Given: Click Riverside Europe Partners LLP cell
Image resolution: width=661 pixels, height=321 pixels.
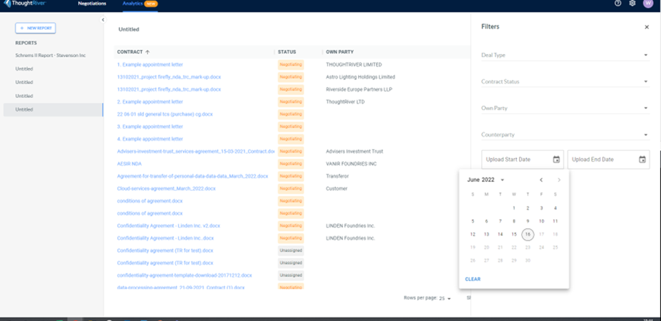Looking at the screenshot, I should point(359,89).
